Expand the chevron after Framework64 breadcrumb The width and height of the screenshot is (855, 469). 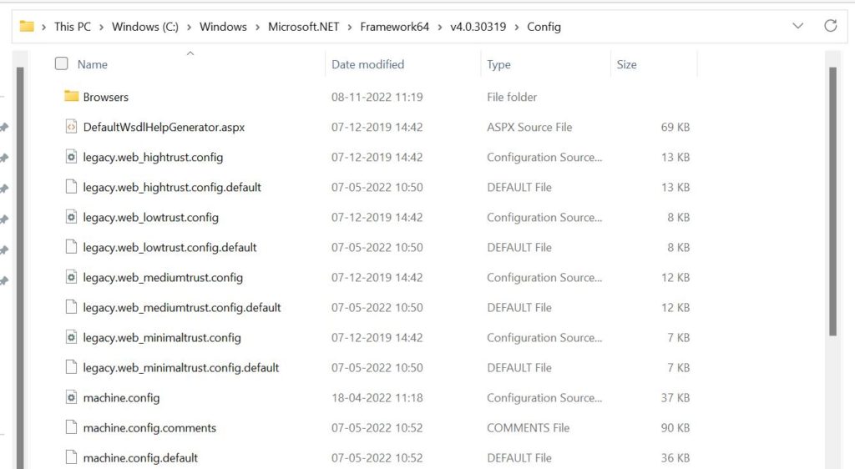(440, 27)
